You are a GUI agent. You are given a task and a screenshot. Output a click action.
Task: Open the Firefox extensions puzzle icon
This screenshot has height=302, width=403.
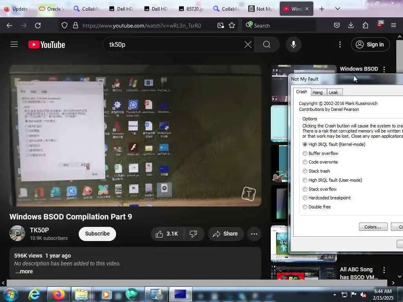pos(365,26)
